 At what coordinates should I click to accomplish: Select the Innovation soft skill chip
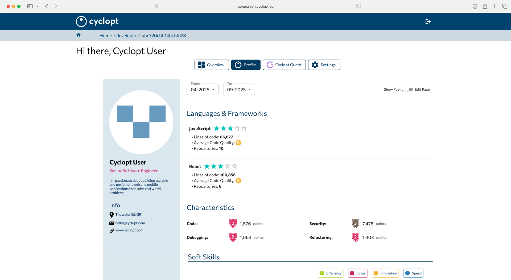pyautogui.click(x=385, y=273)
